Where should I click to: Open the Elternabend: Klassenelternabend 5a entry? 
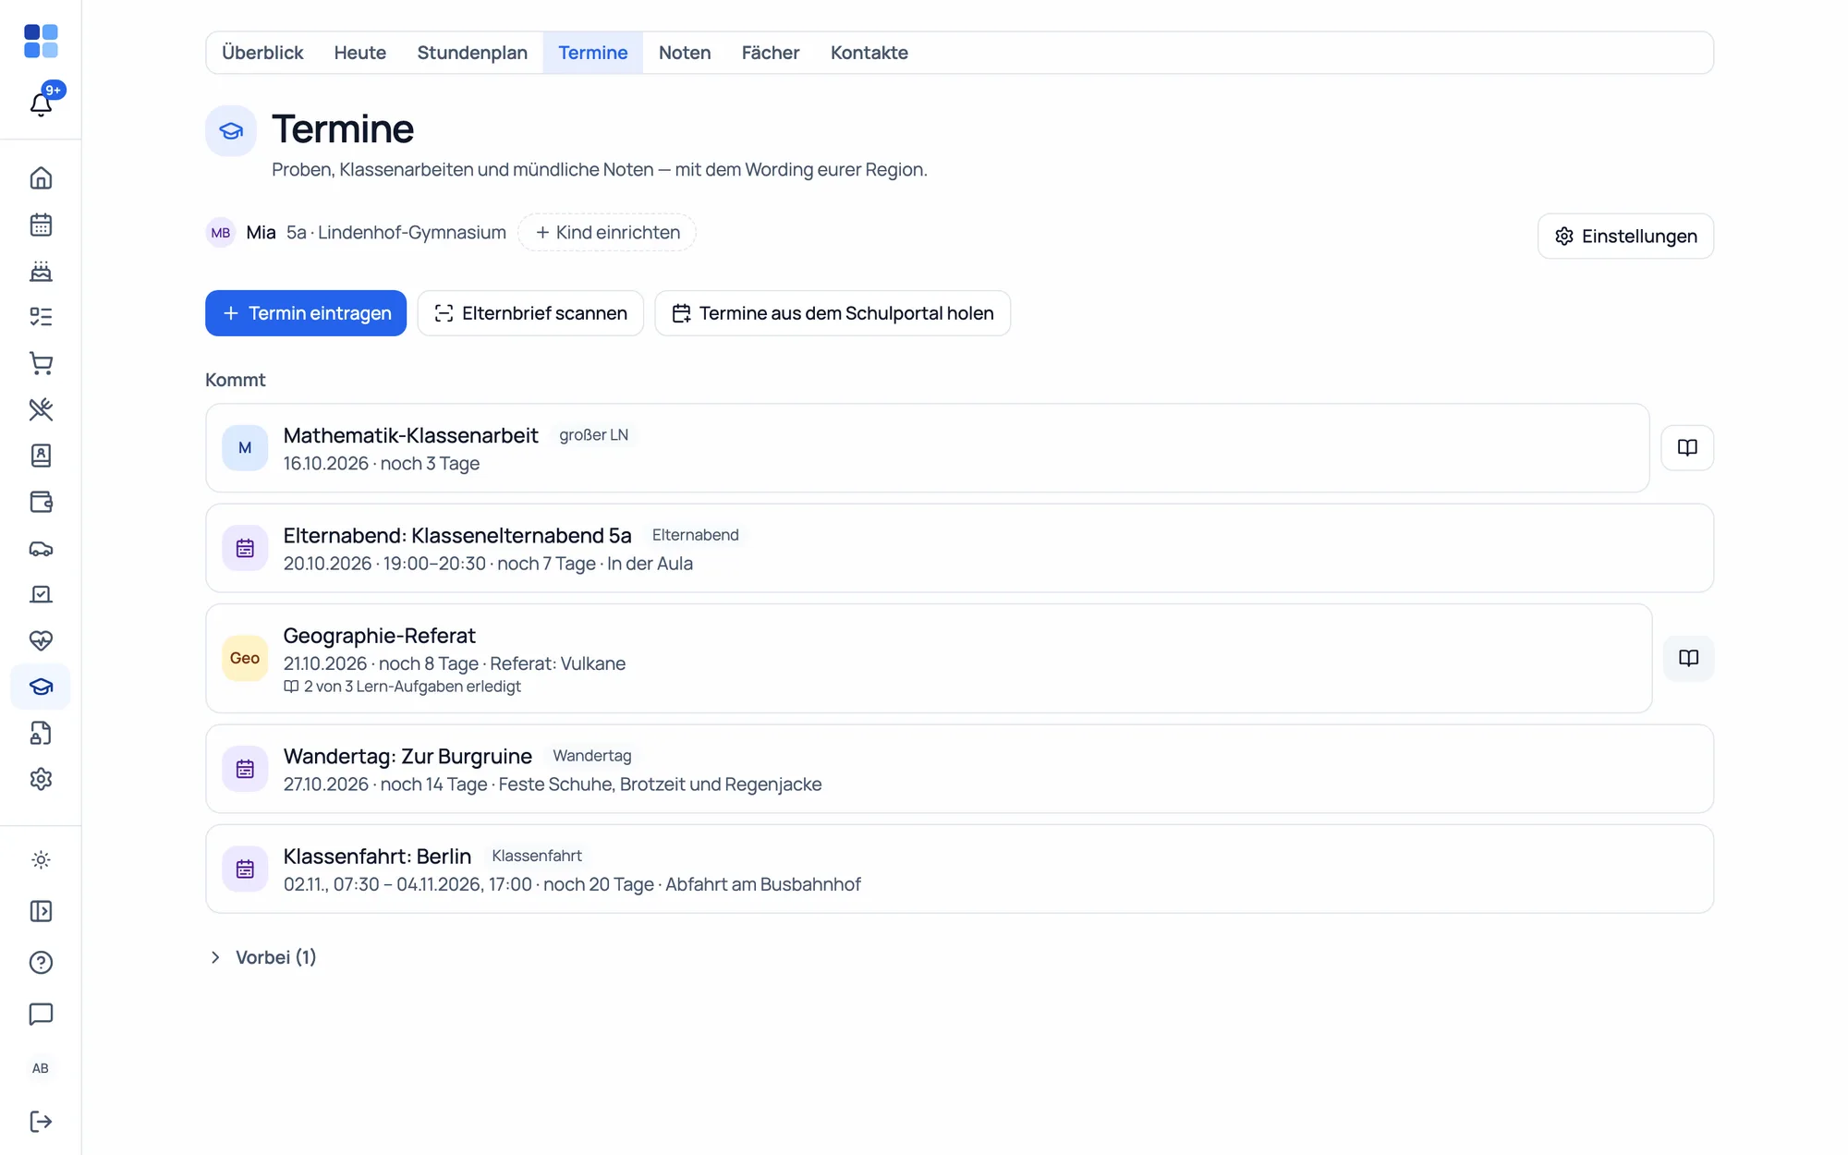959,548
